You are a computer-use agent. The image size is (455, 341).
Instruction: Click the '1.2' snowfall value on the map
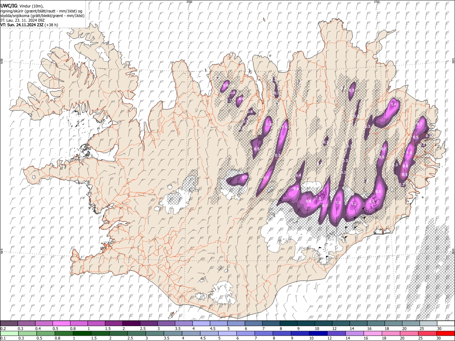[353, 204]
